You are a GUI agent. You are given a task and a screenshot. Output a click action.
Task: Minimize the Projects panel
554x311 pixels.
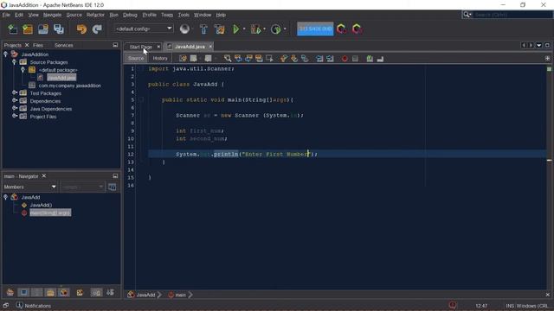pyautogui.click(x=115, y=45)
